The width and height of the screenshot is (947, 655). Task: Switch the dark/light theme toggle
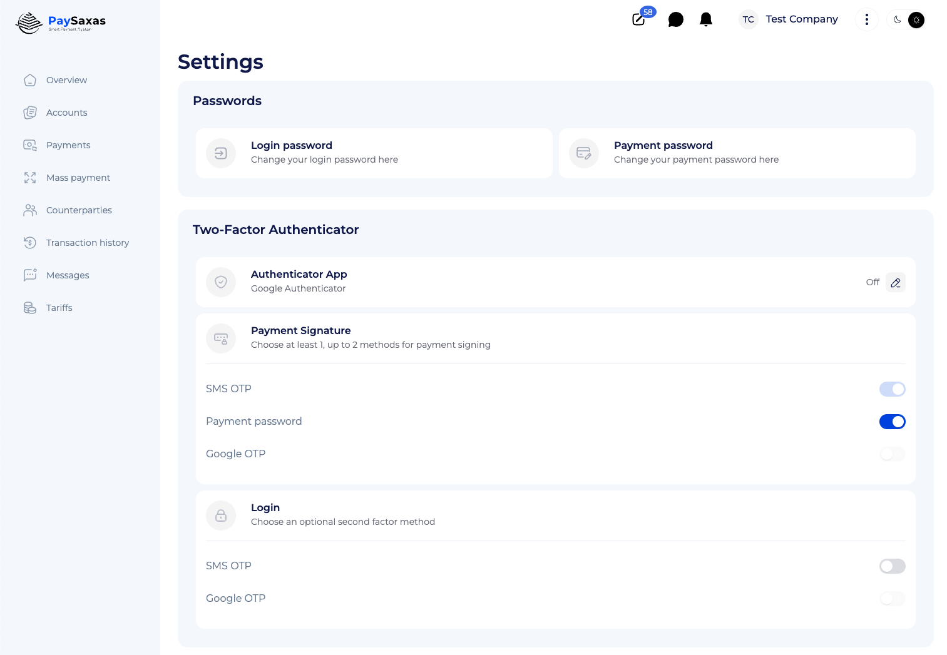[906, 20]
